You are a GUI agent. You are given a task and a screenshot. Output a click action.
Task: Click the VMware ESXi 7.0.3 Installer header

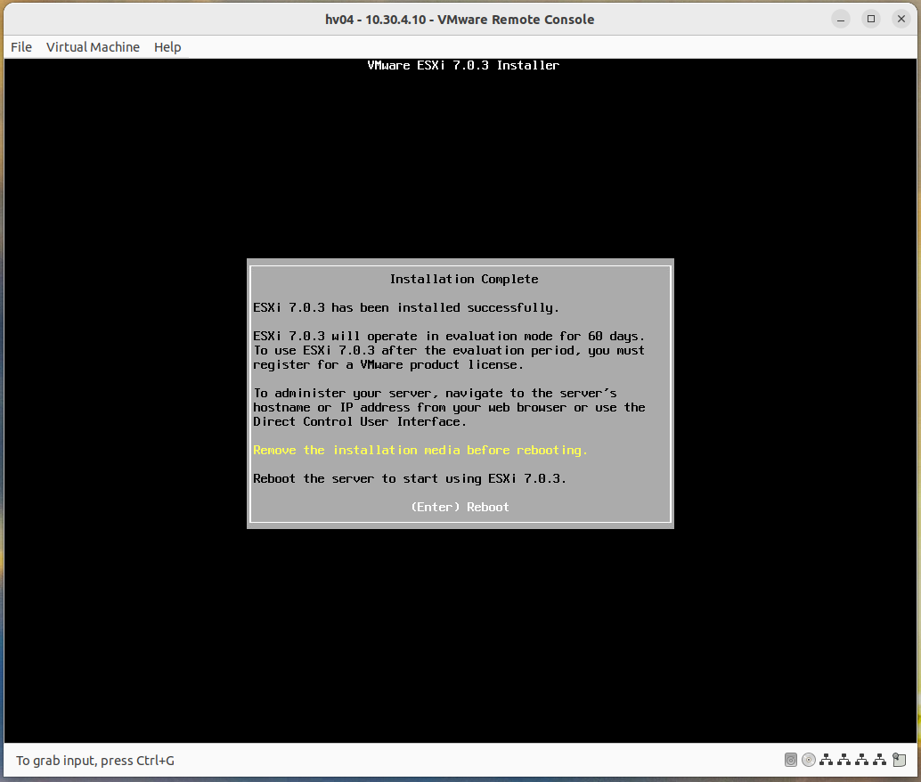click(463, 65)
